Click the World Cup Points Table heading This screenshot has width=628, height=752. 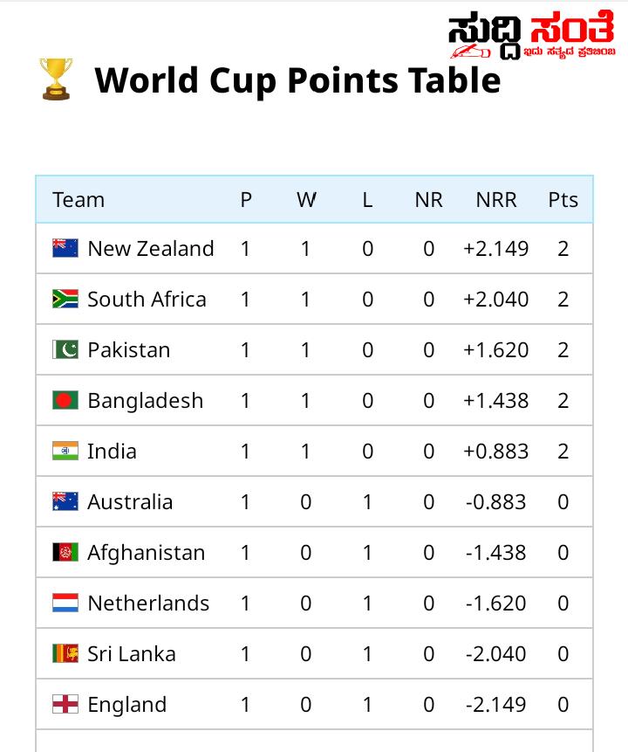click(297, 80)
